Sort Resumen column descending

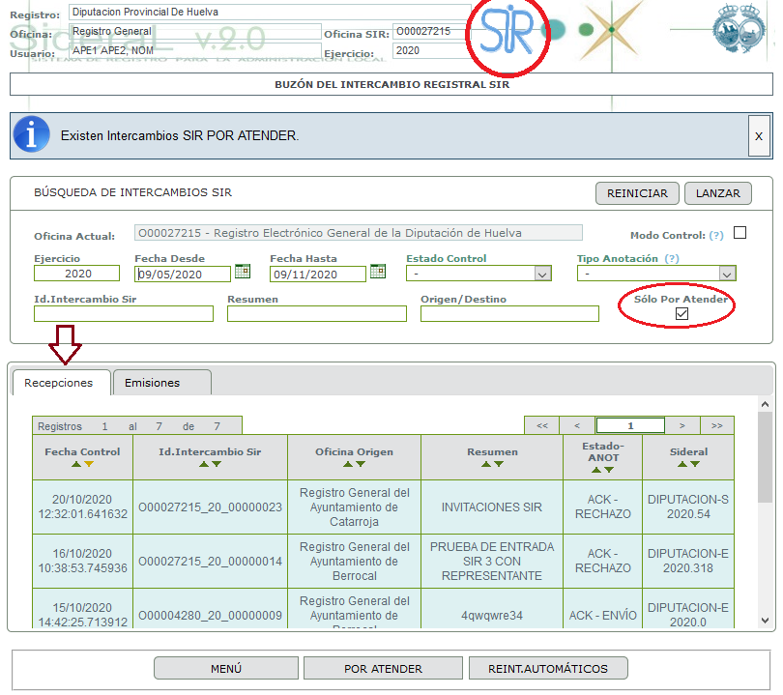499,464
